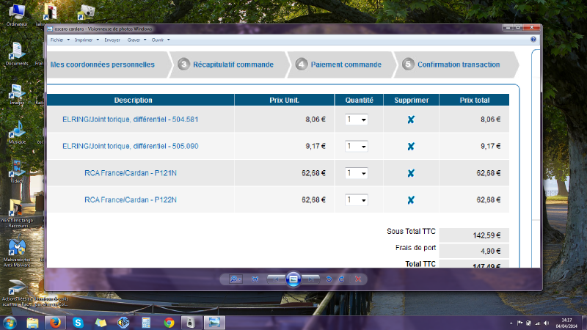The image size is (587, 330).
Task: Rotate the photo clockwise
Action: (341, 279)
